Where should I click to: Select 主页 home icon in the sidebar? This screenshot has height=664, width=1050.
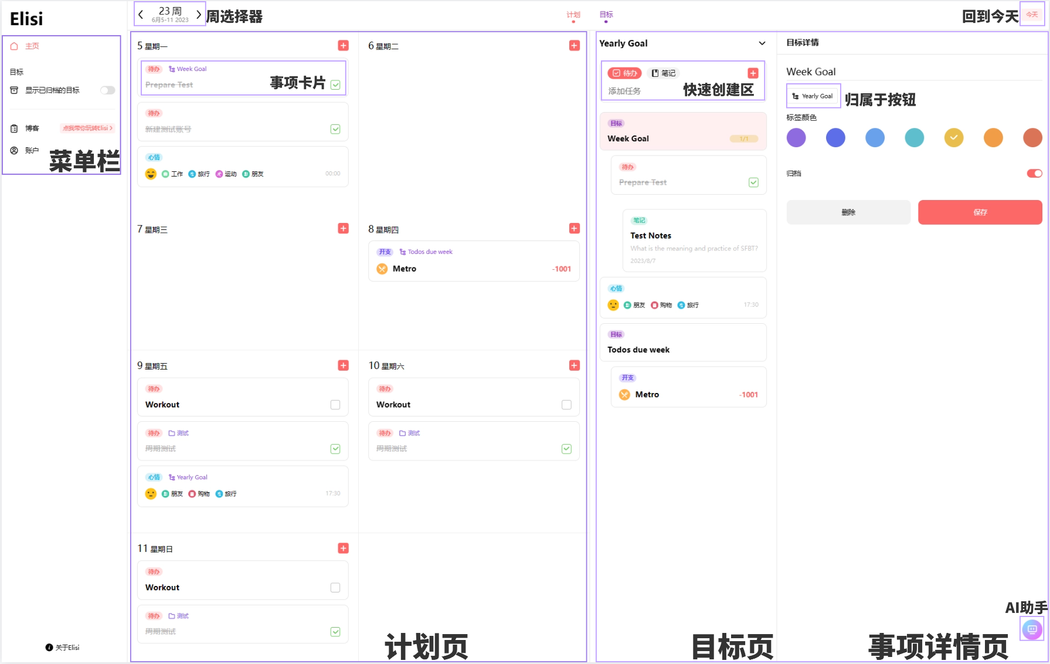coord(14,46)
